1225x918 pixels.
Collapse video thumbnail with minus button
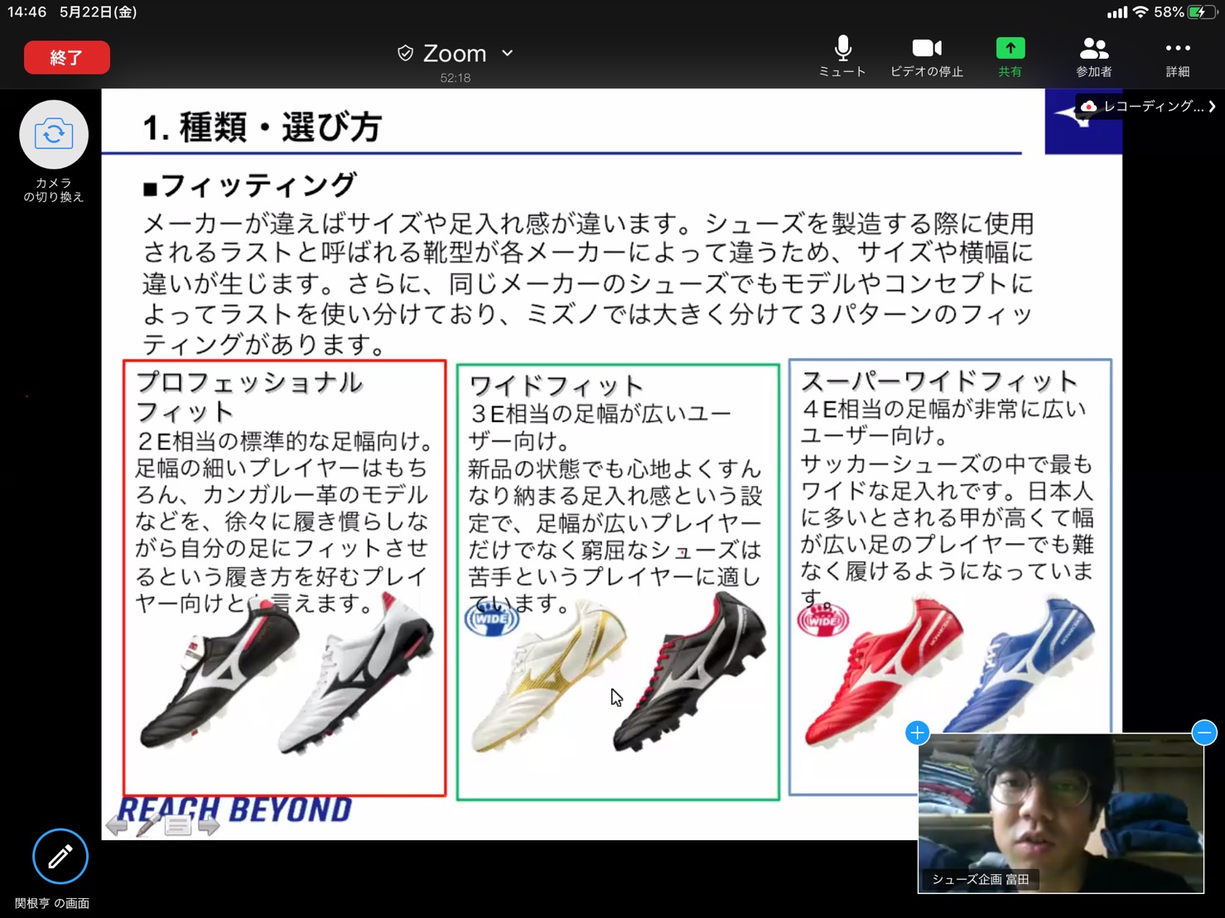tap(1203, 733)
